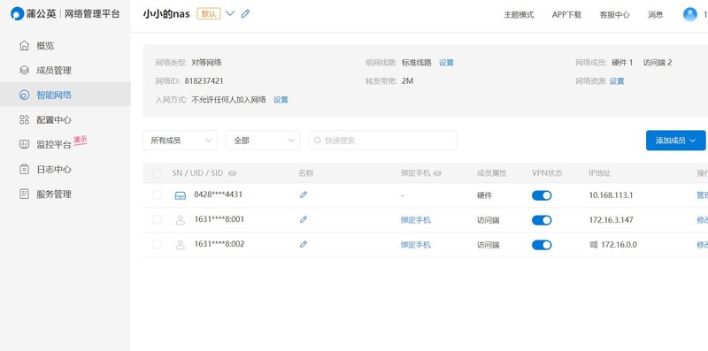Click the search magnifier icon

coord(318,141)
